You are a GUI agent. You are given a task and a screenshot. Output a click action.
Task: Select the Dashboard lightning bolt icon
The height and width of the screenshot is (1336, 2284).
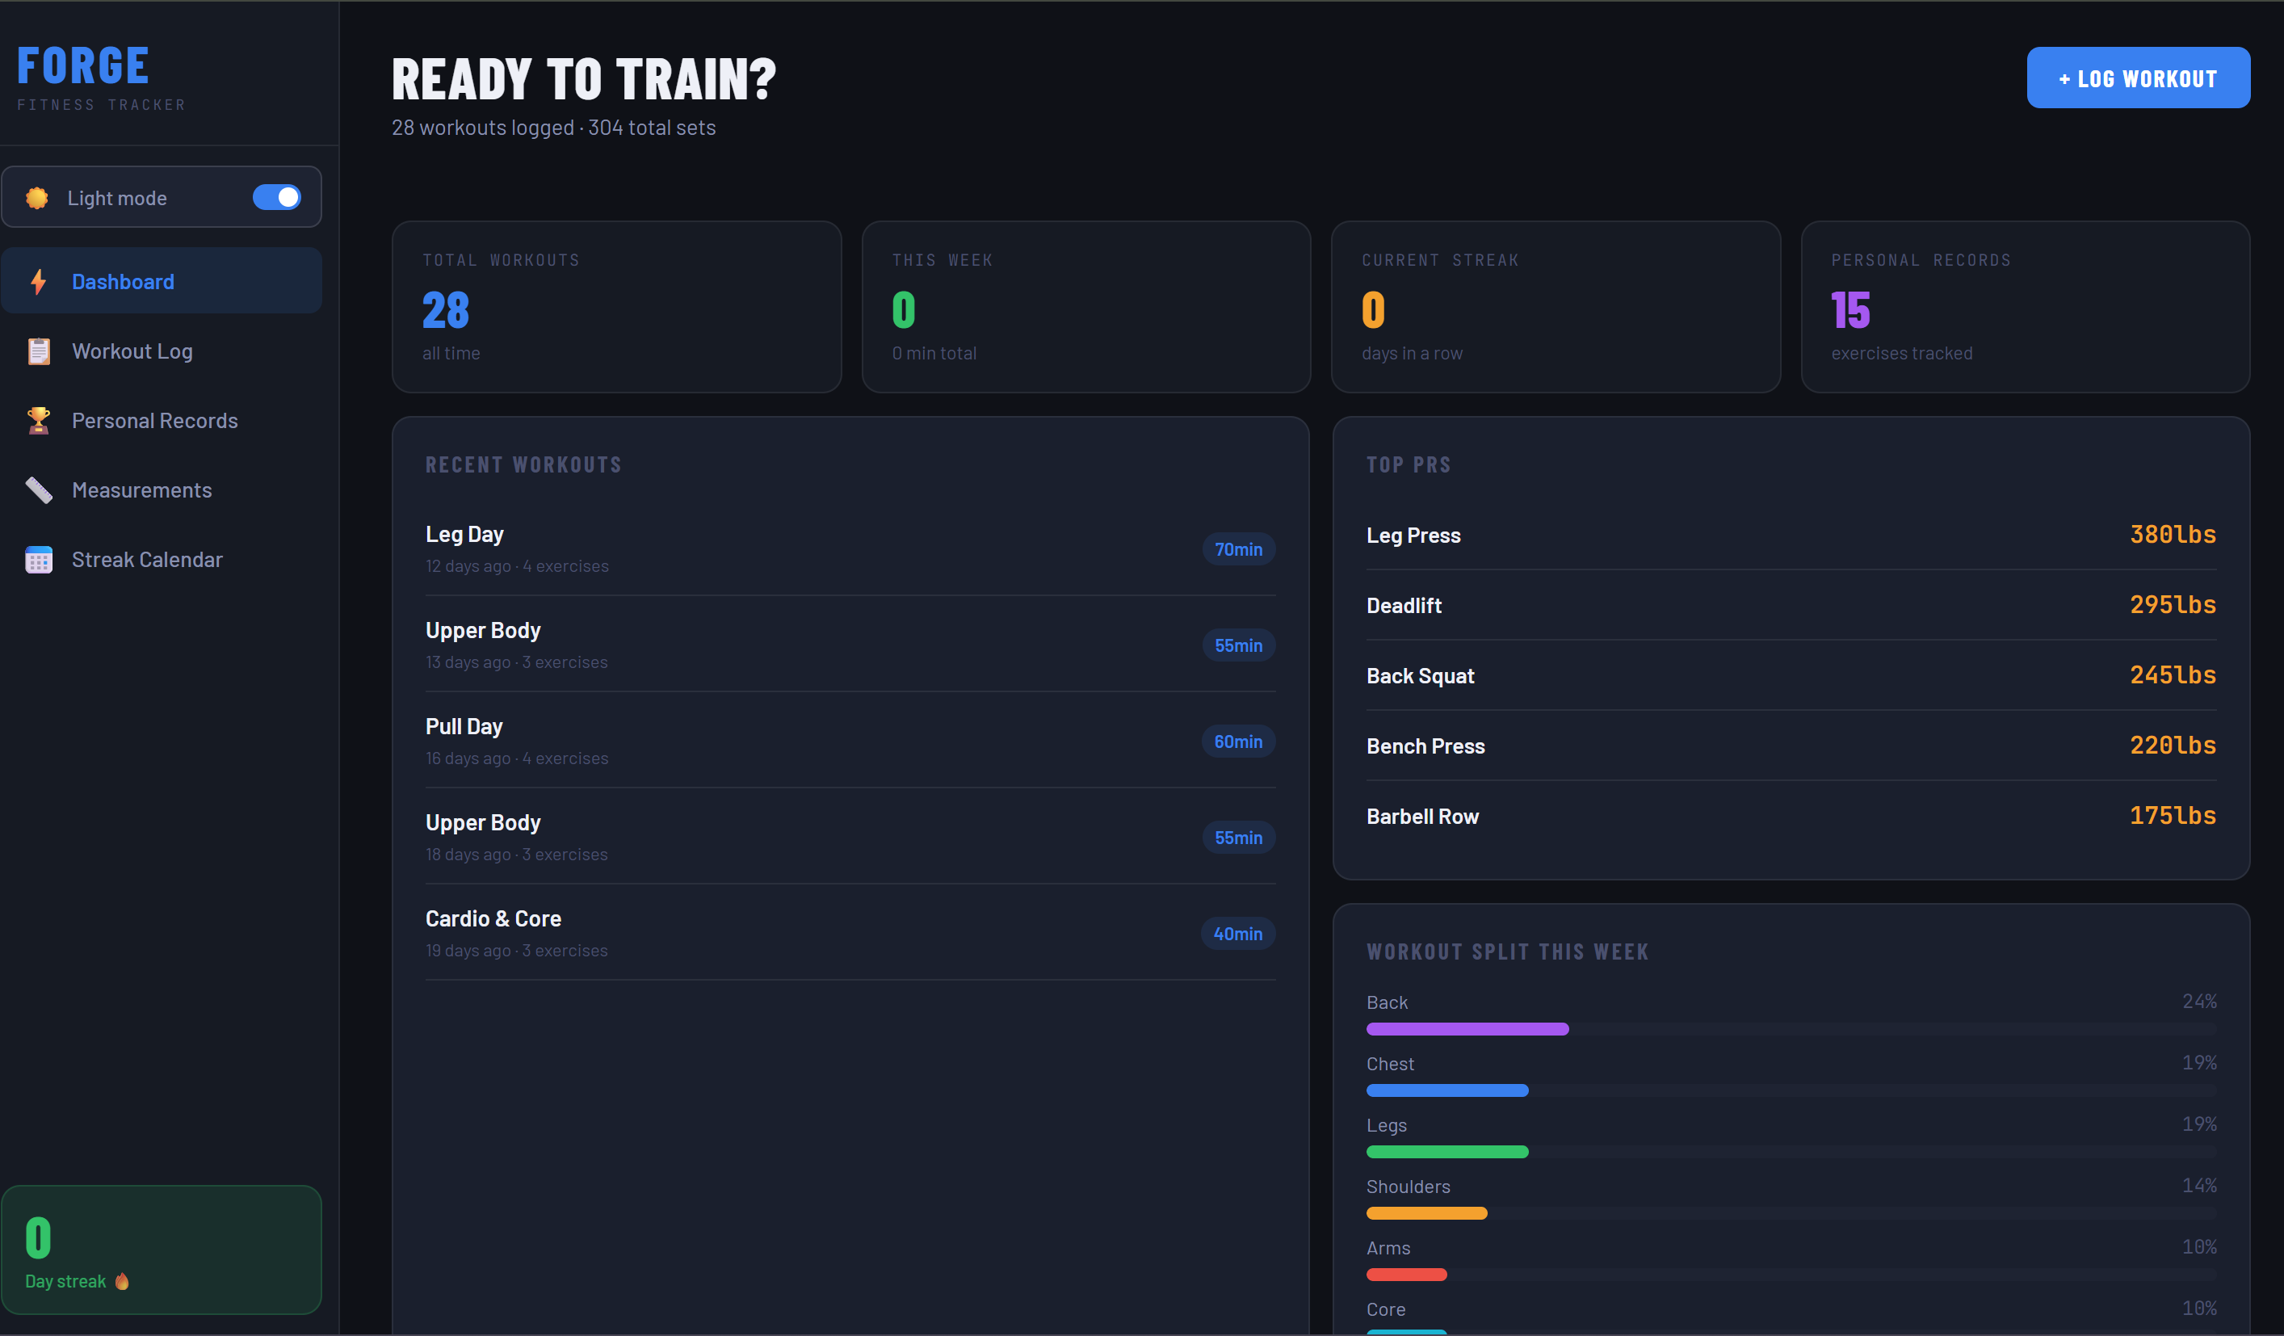coord(38,282)
